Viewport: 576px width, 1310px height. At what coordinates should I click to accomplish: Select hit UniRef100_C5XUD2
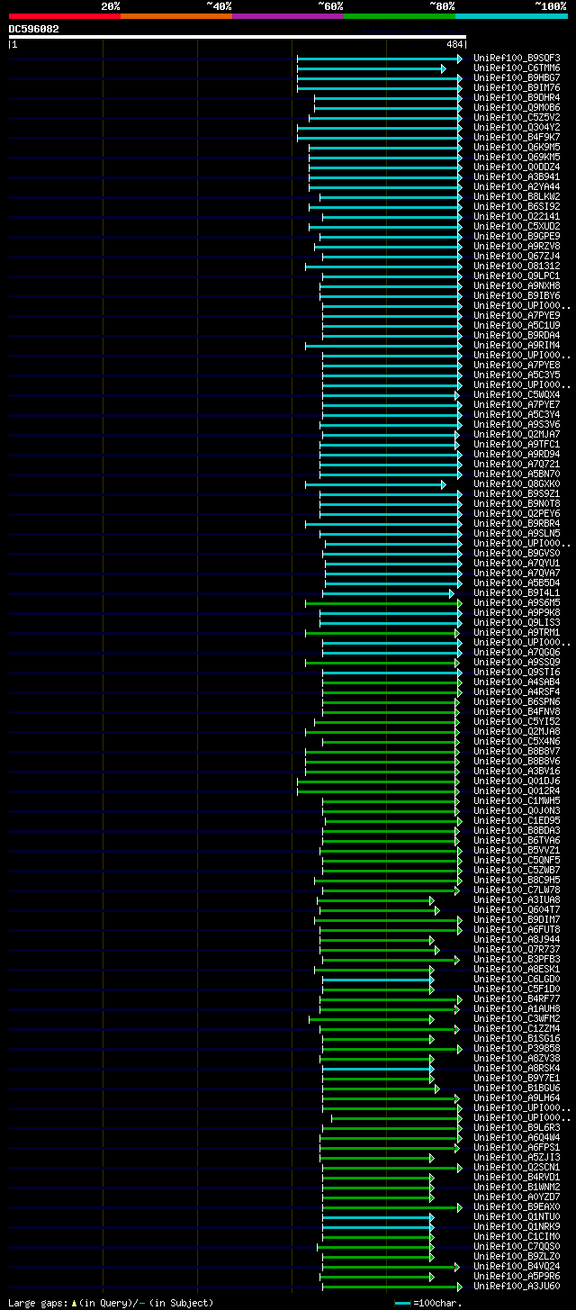point(517,227)
